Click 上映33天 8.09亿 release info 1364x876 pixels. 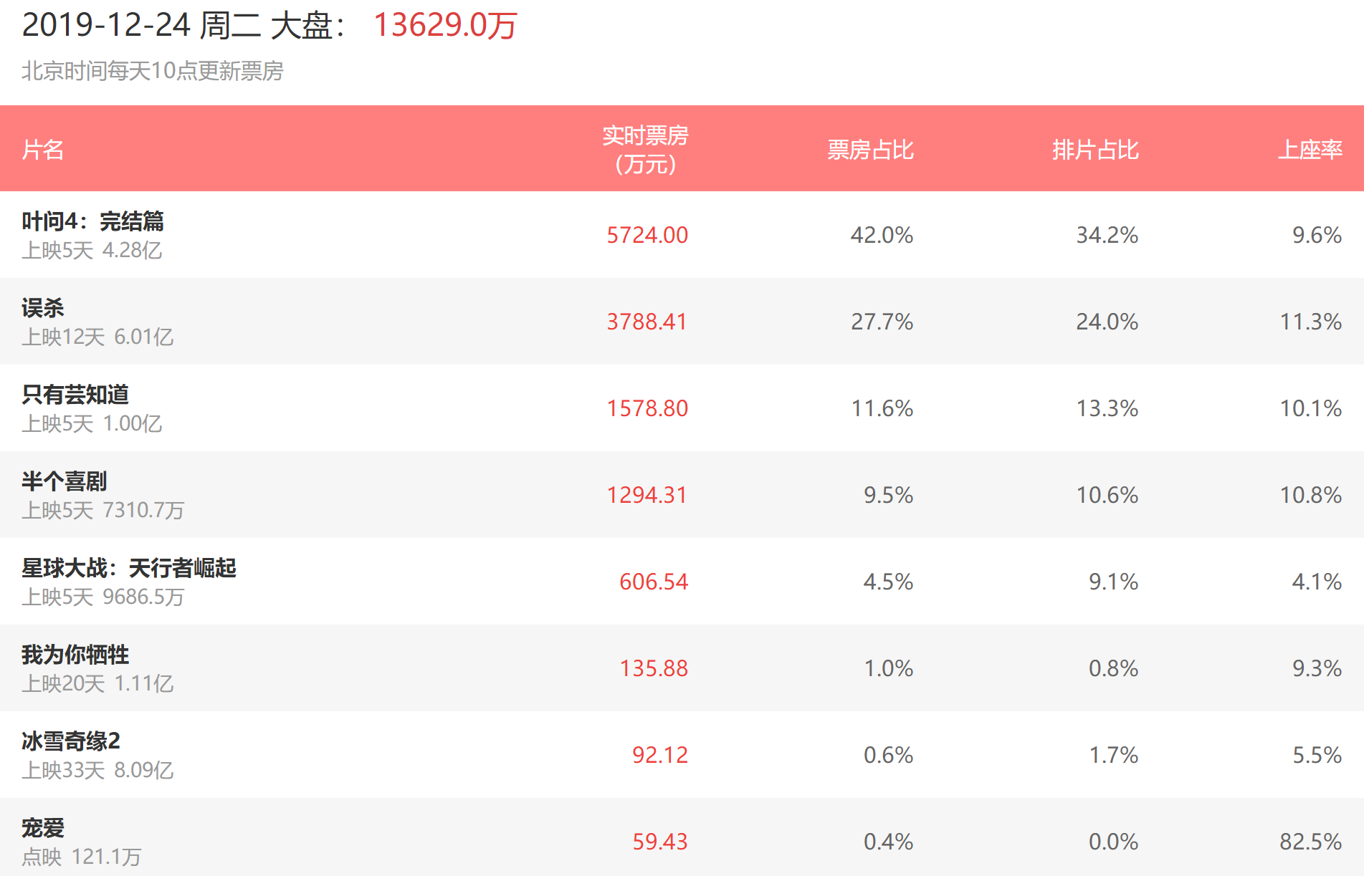[97, 770]
